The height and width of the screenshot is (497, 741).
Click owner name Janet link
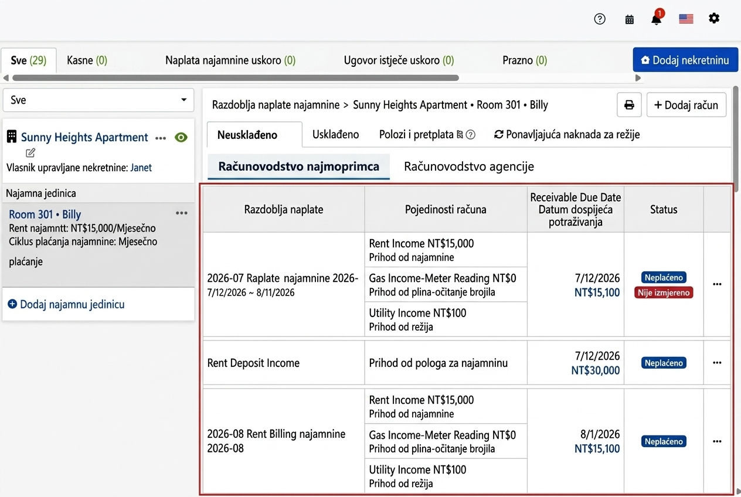141,168
